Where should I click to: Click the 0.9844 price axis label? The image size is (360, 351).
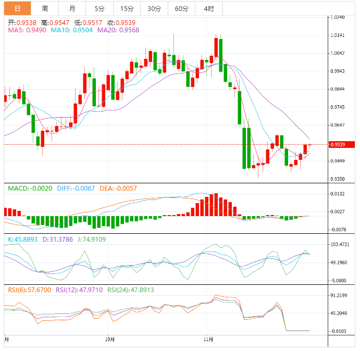(338, 89)
